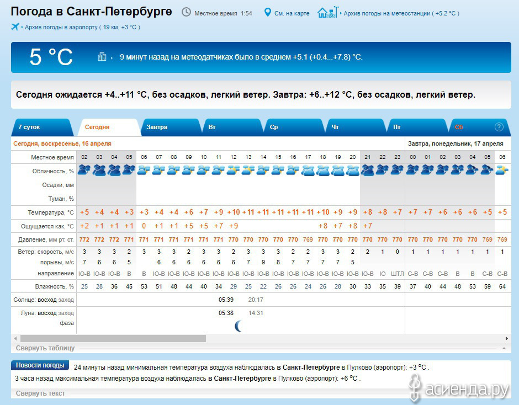Click the horizontal scrollbar right arrow
Viewport: 519px width, 405px height.
click(506, 338)
